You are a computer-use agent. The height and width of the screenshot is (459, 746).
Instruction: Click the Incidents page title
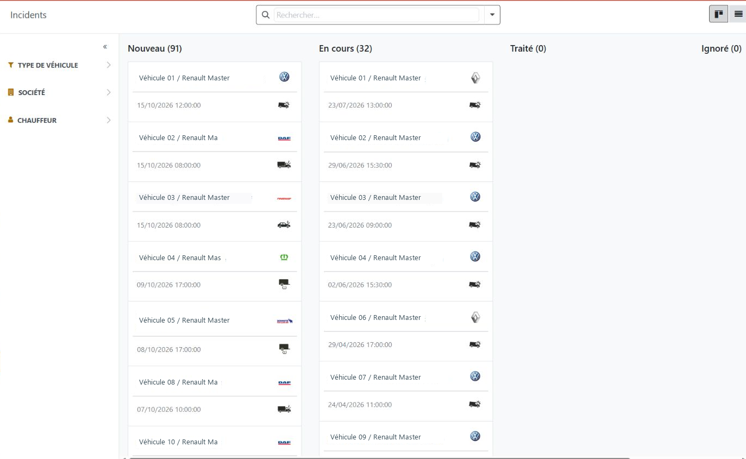[x=28, y=15]
